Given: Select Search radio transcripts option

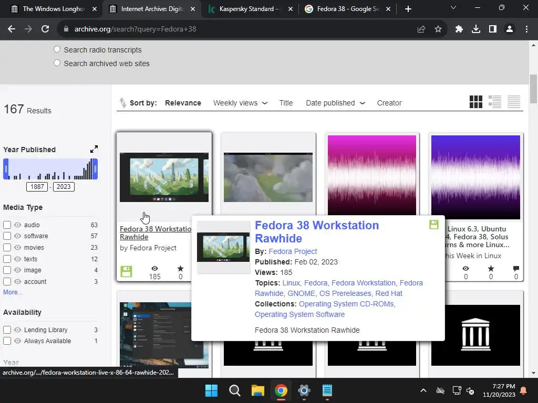Looking at the screenshot, I should coord(57,49).
